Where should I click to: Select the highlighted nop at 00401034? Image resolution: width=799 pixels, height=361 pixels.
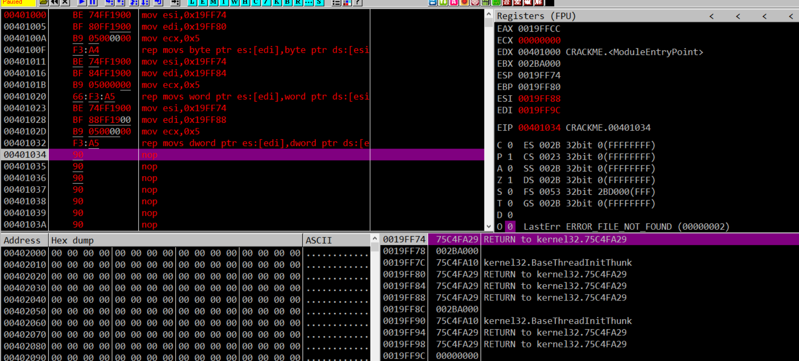(242, 155)
